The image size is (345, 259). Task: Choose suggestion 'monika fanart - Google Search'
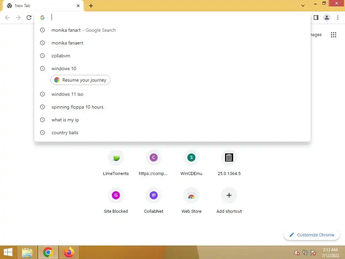coord(172,30)
